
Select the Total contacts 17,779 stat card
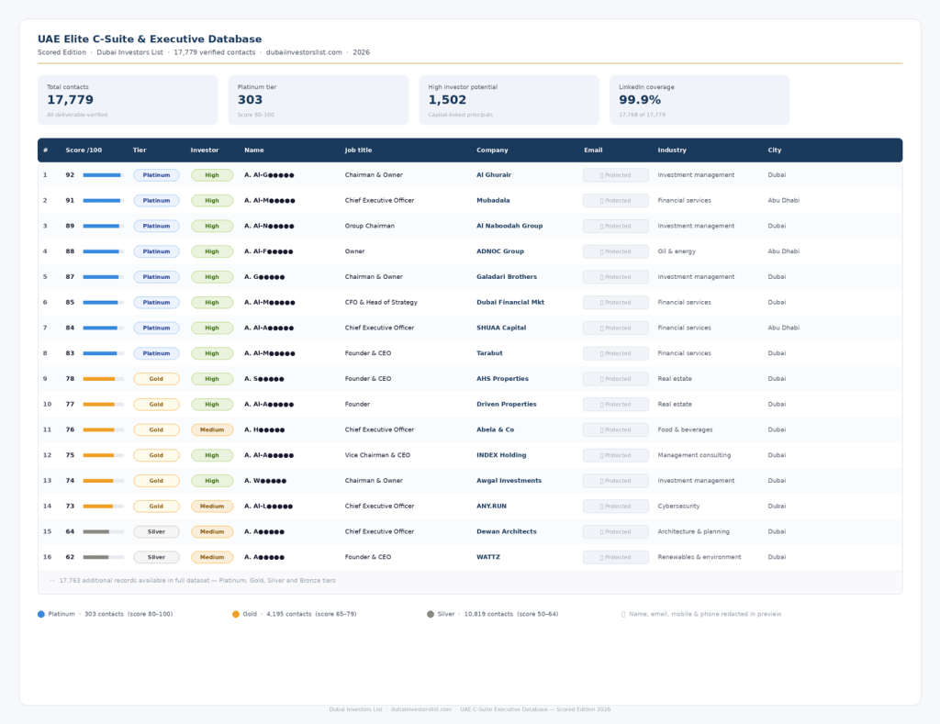(x=128, y=100)
